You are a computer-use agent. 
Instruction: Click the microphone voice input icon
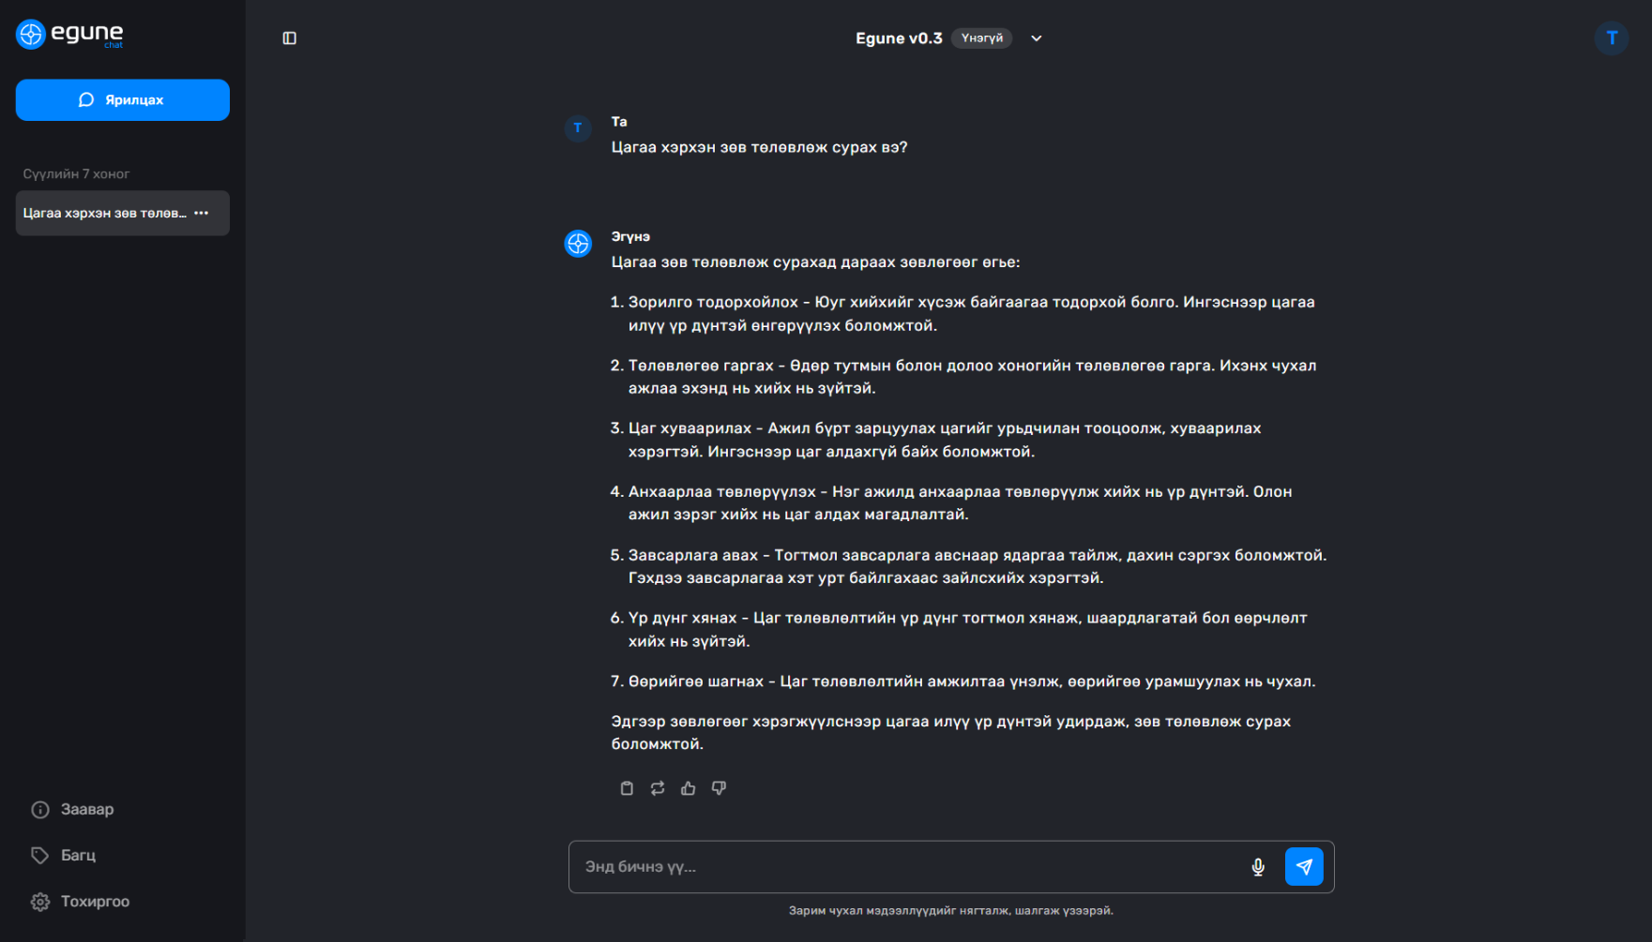[x=1258, y=867]
